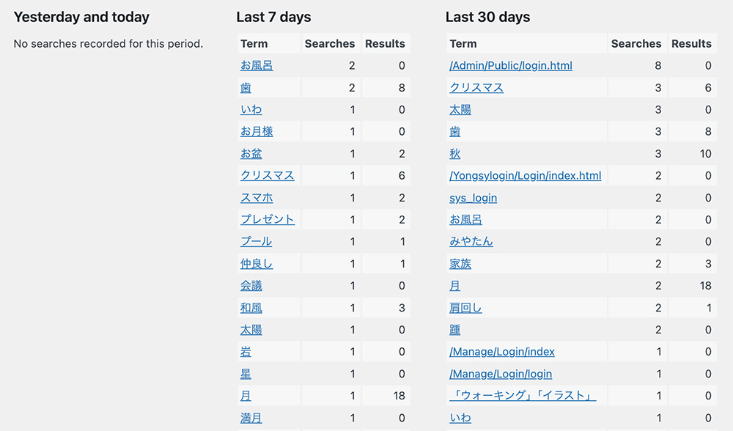Click the 会議 search term link
Image resolution: width=733 pixels, height=431 pixels.
click(251, 286)
